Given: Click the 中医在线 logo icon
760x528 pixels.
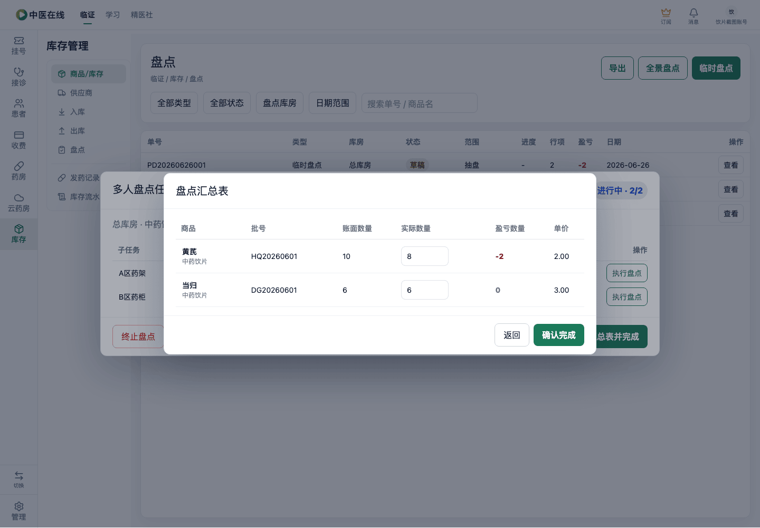Looking at the screenshot, I should tap(22, 15).
